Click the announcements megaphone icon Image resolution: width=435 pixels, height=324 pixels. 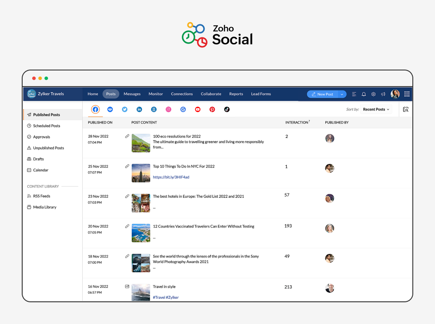tap(383, 94)
